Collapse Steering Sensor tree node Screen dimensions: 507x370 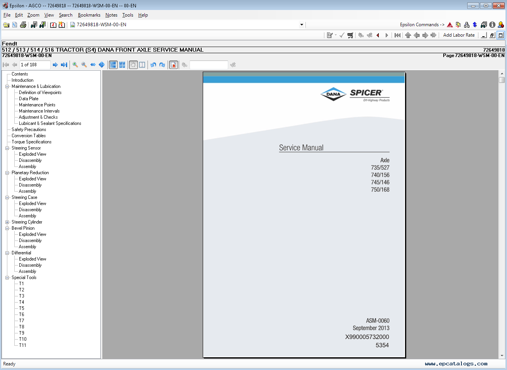pyautogui.click(x=7, y=148)
